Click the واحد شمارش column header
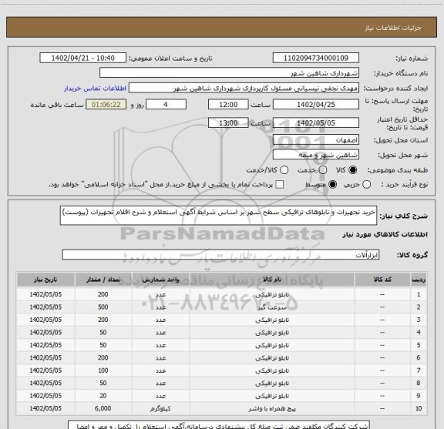Viewport: 444px width, 429px height. (160, 280)
